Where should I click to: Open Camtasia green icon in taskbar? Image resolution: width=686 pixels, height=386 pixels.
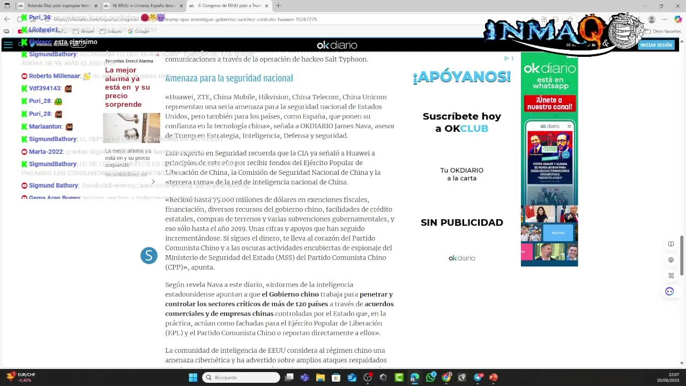point(399,377)
